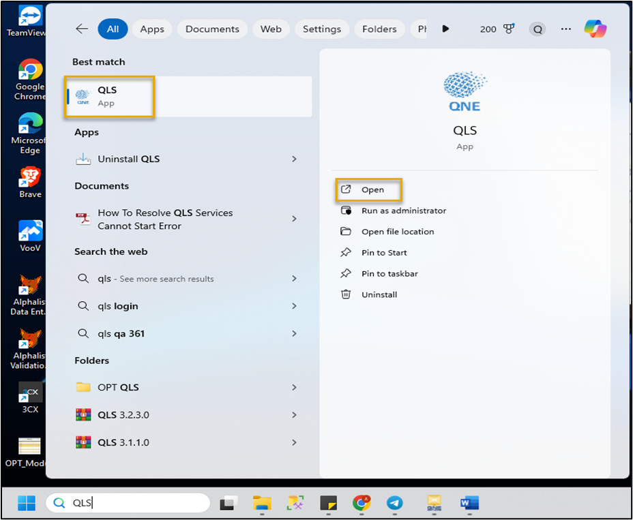The width and height of the screenshot is (633, 520).
Task: Click the Windows Start button
Action: (x=27, y=503)
